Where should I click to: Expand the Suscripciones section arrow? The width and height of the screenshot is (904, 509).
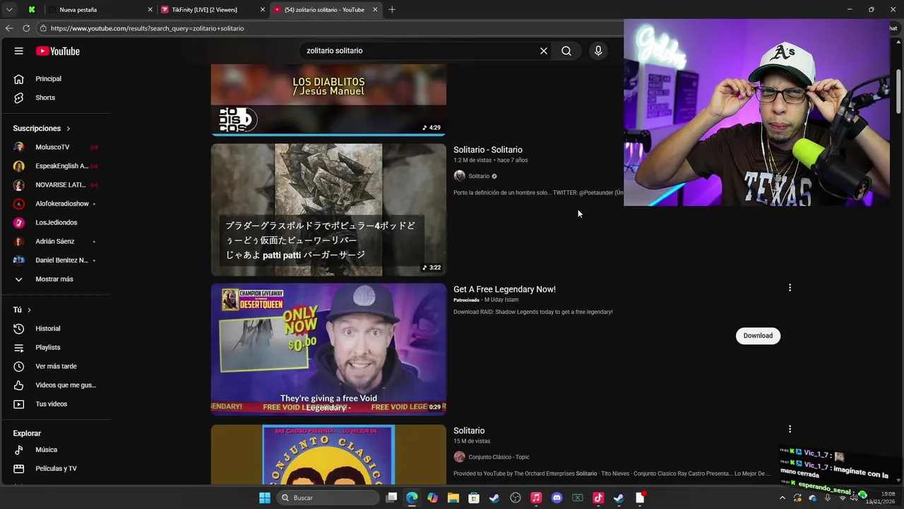click(x=69, y=129)
